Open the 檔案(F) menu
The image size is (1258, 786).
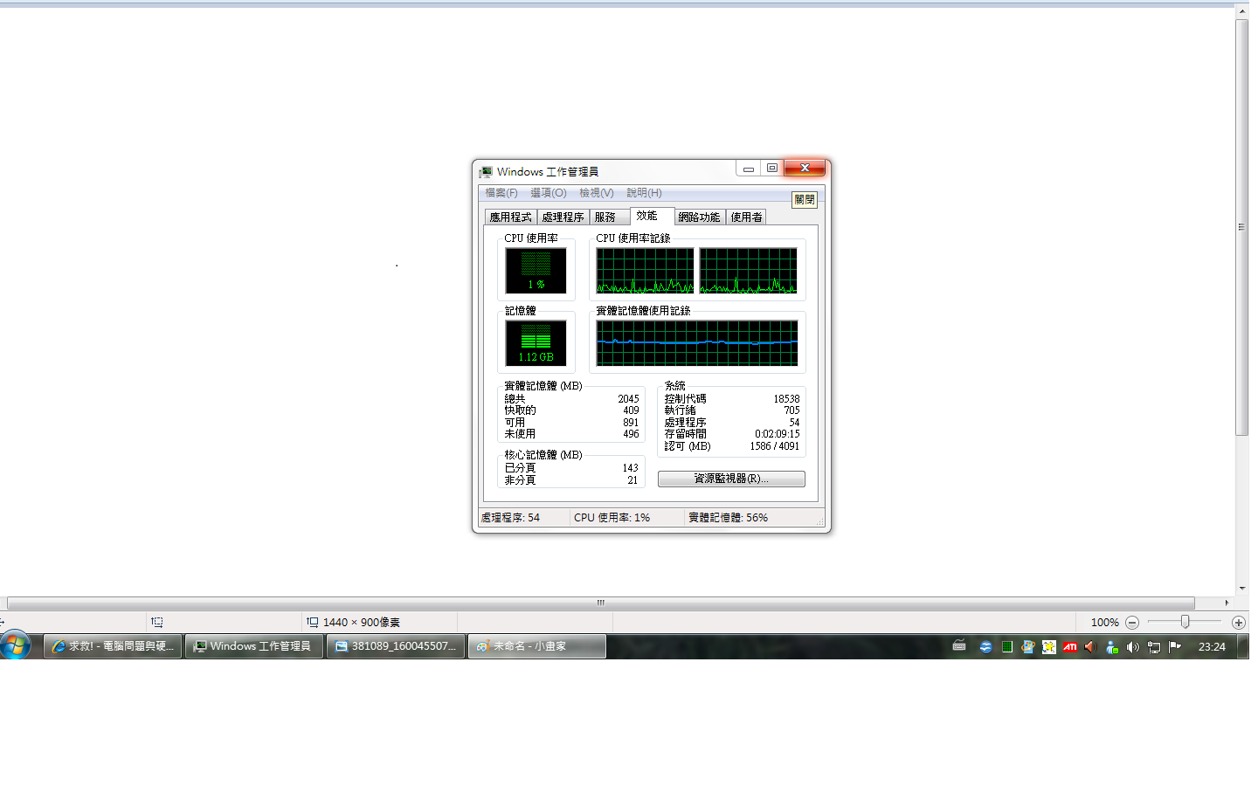pyautogui.click(x=501, y=193)
